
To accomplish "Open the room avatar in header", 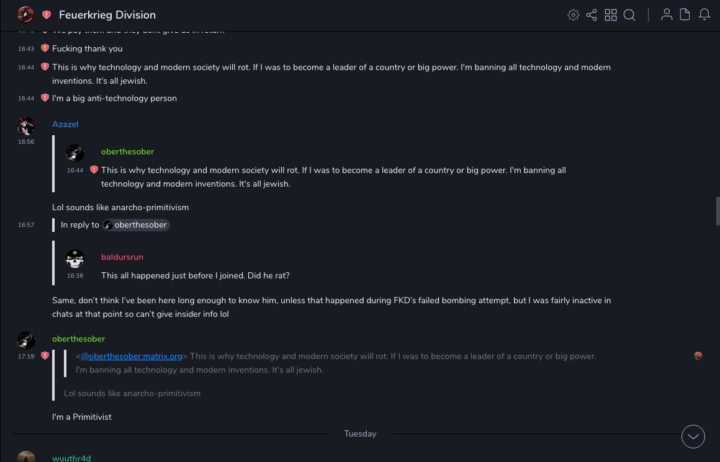I will pos(25,15).
